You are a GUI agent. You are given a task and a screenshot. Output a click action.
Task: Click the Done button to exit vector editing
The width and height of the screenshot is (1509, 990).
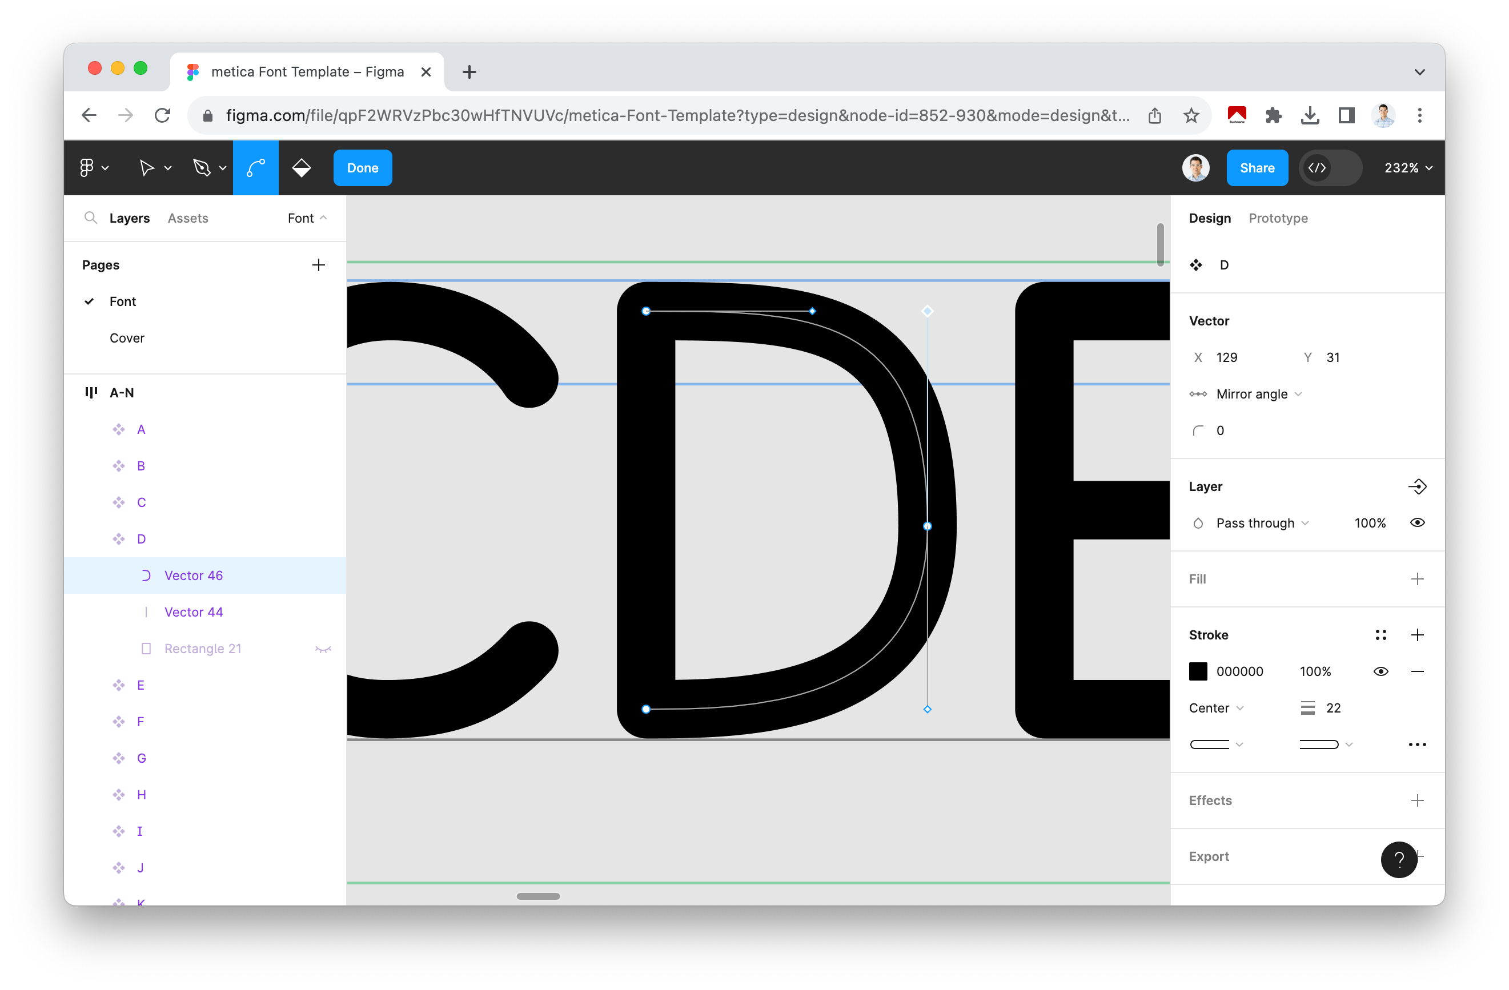point(362,167)
